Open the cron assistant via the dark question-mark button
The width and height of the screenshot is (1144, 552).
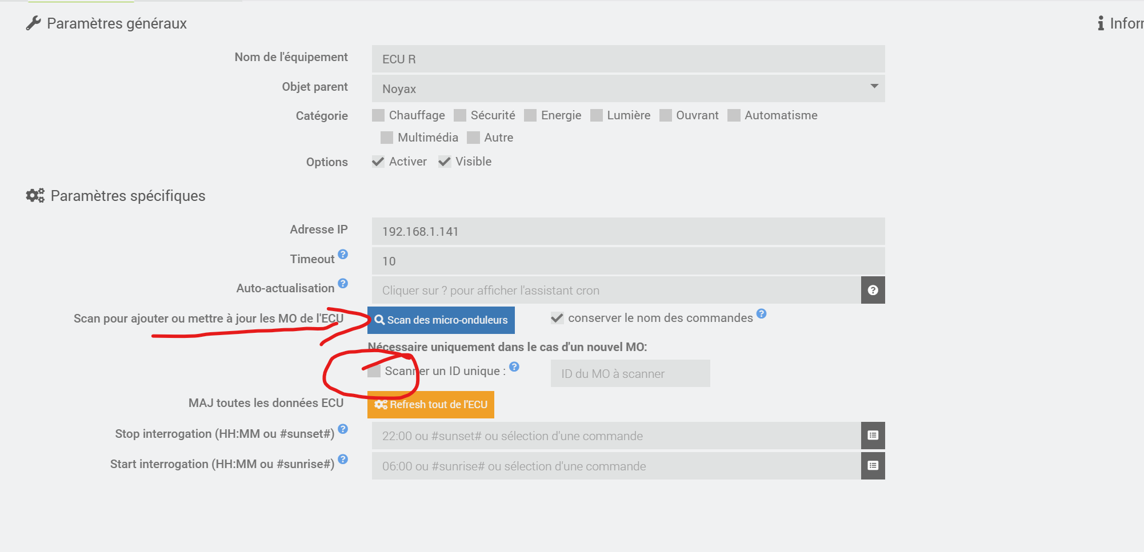click(873, 290)
